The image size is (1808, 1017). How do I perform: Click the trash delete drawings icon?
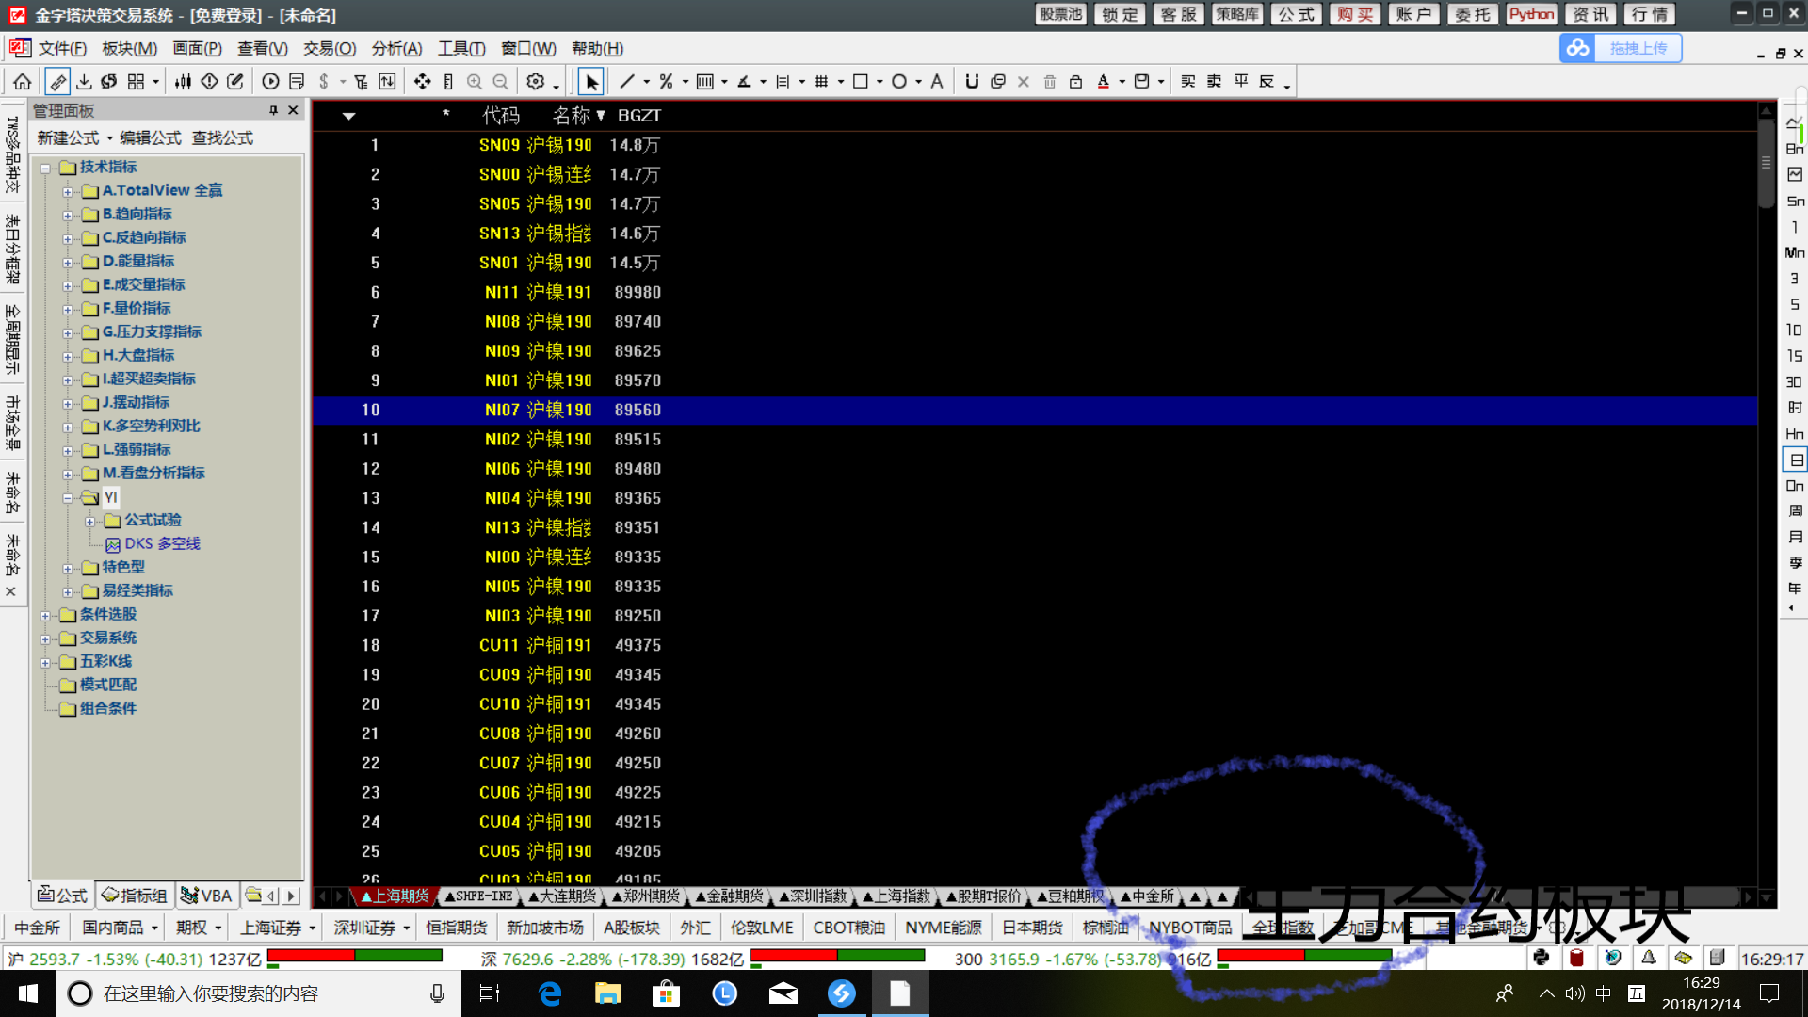click(1050, 82)
